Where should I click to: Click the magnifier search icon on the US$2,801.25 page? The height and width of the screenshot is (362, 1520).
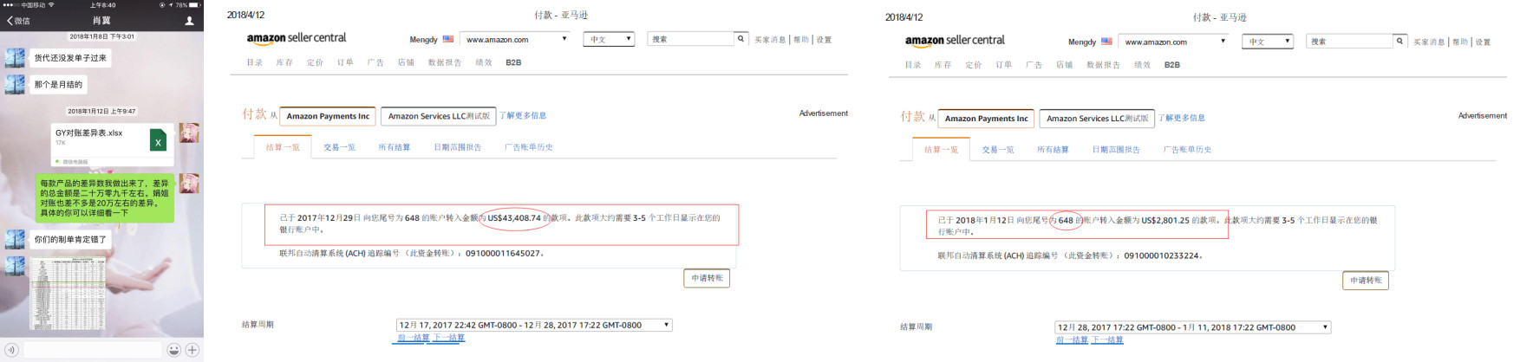1399,42
